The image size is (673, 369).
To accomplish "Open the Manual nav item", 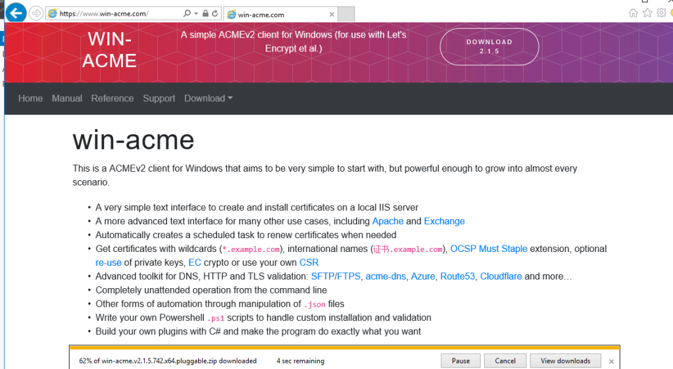I will click(x=67, y=98).
